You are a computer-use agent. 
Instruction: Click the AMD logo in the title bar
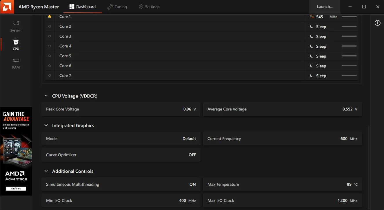point(7,7)
